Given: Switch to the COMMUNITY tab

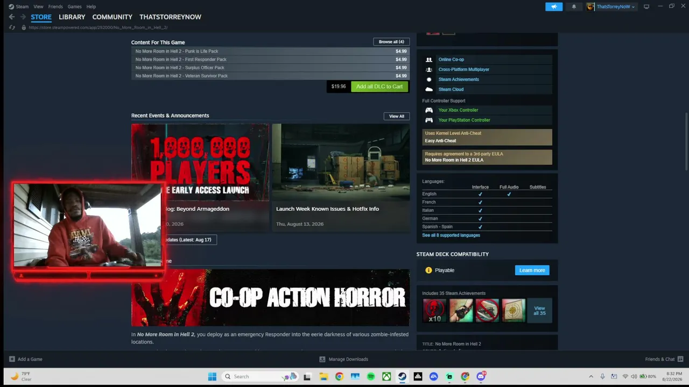Looking at the screenshot, I should pyautogui.click(x=112, y=17).
